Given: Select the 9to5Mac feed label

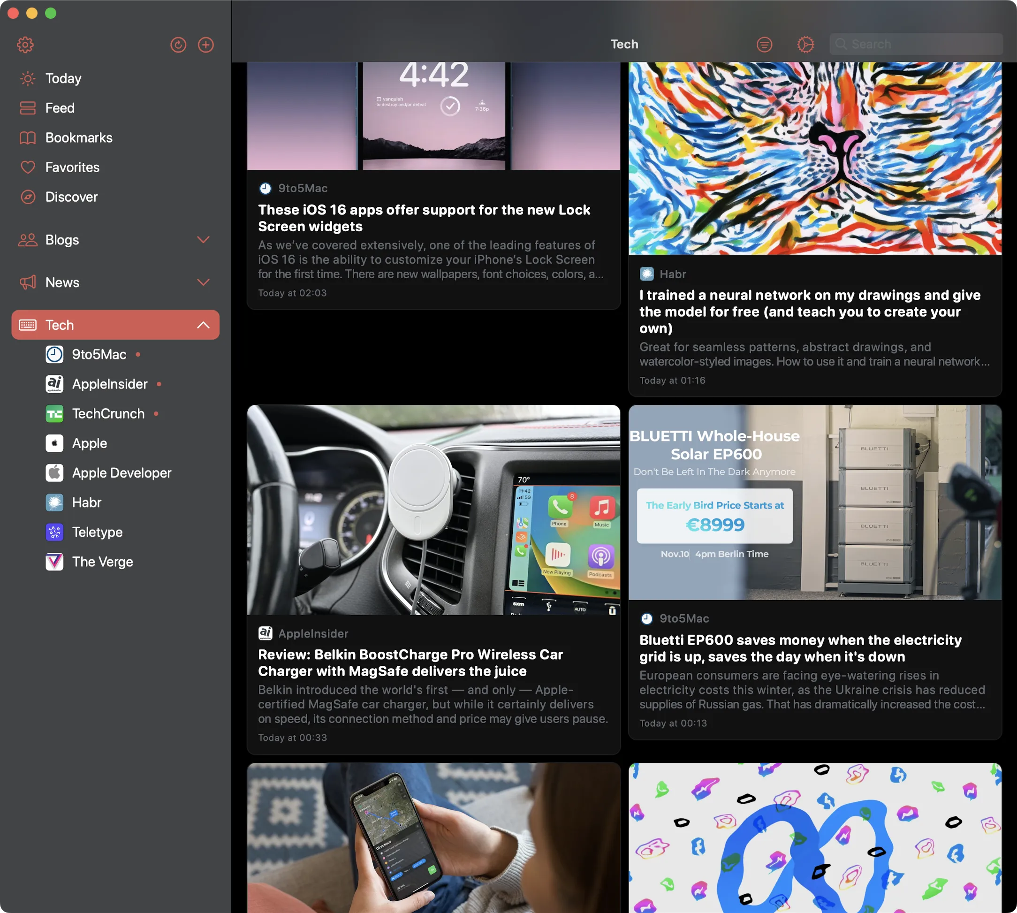Looking at the screenshot, I should coord(99,355).
